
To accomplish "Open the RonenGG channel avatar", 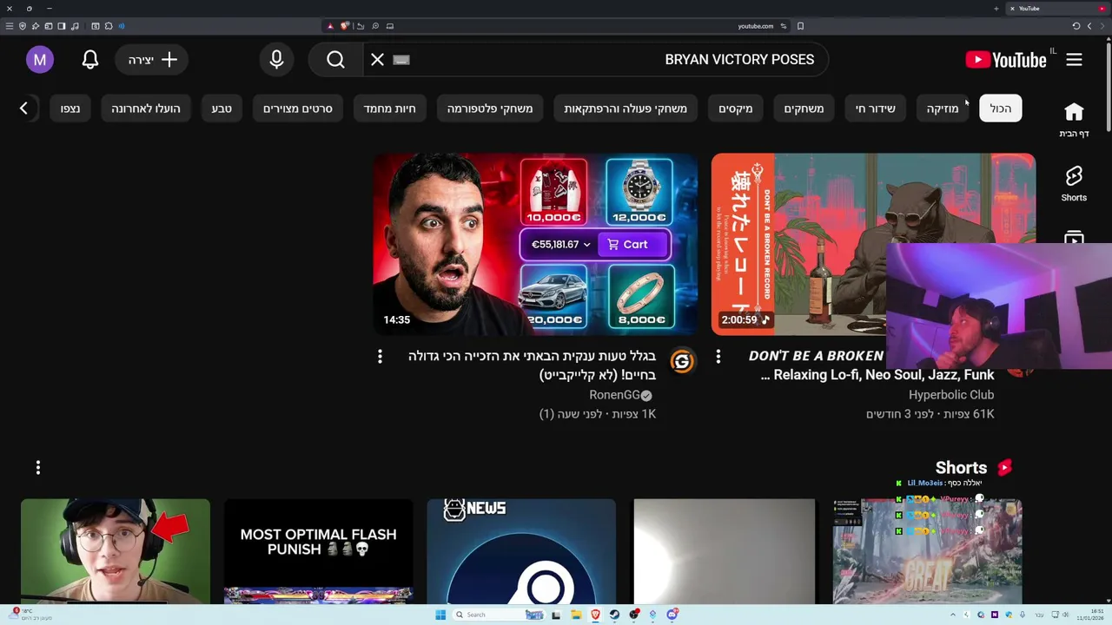I will coord(682,361).
